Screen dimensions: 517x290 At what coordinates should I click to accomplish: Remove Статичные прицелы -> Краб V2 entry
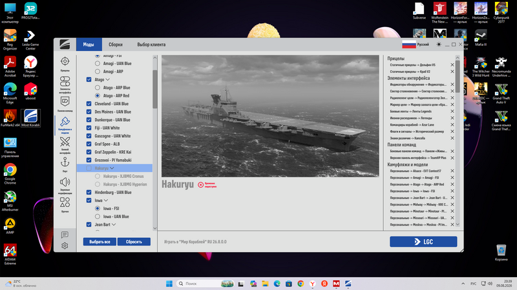click(x=452, y=72)
